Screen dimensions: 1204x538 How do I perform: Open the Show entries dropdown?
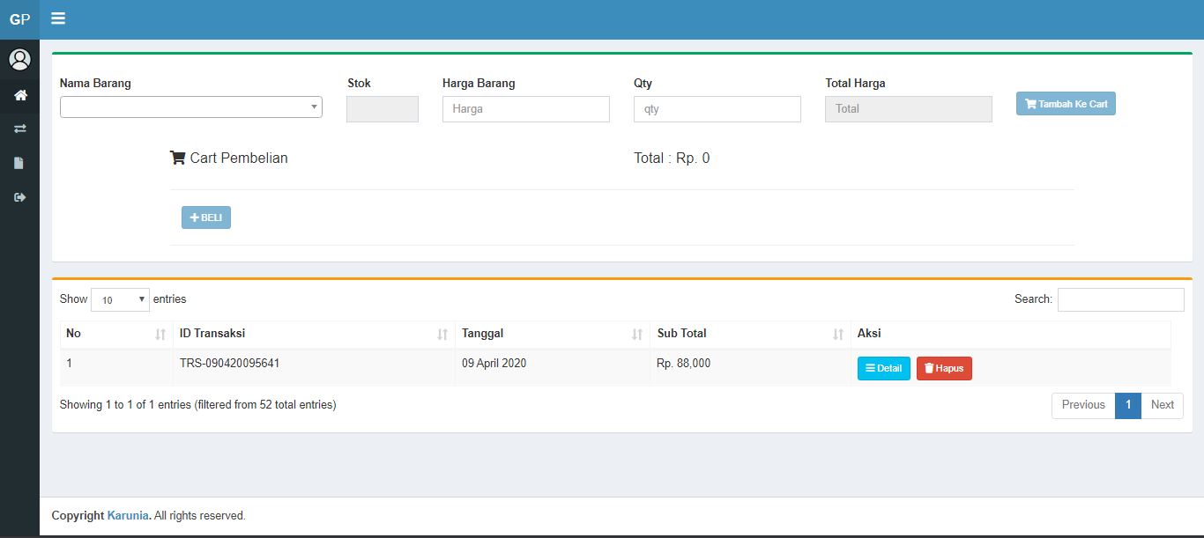point(120,299)
